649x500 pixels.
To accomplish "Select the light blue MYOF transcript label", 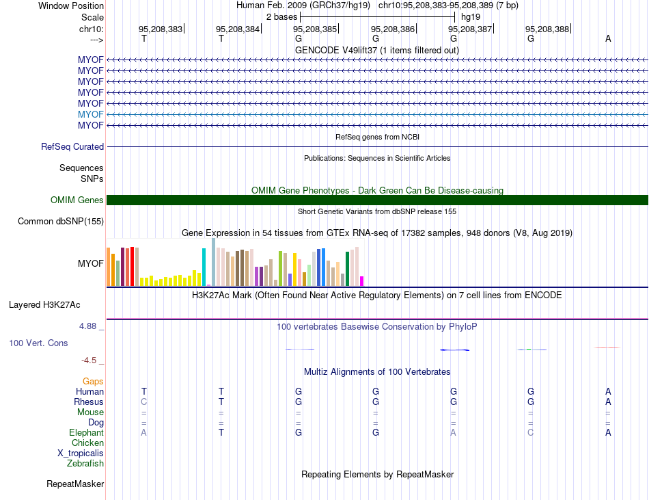I will (91, 114).
